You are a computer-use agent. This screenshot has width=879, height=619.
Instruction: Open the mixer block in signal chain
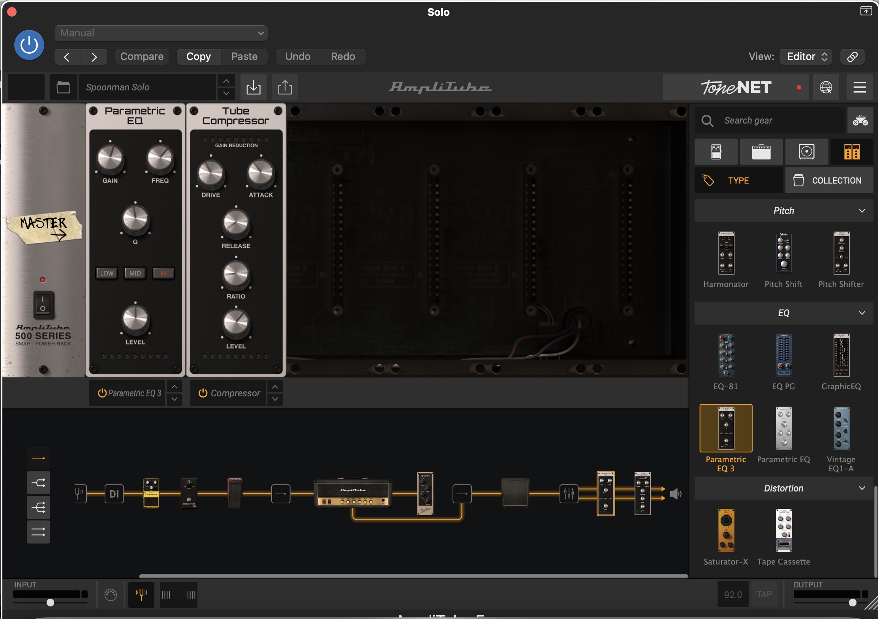click(569, 494)
